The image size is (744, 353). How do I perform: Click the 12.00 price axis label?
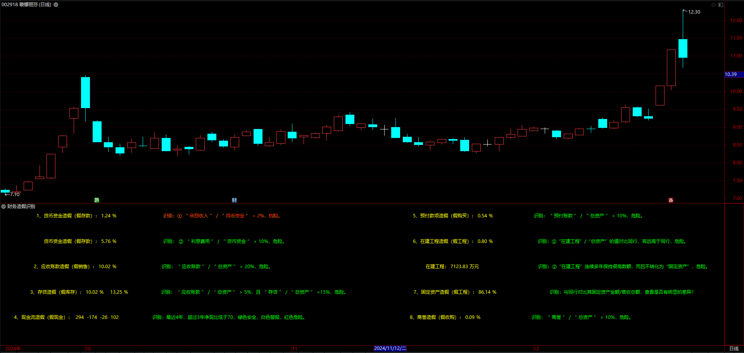(736, 21)
